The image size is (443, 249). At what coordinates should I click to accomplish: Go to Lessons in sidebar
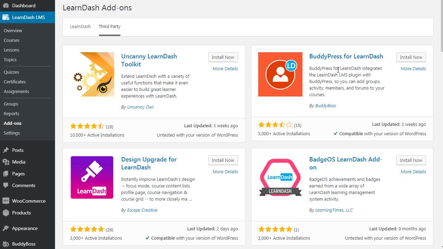[x=11, y=50]
